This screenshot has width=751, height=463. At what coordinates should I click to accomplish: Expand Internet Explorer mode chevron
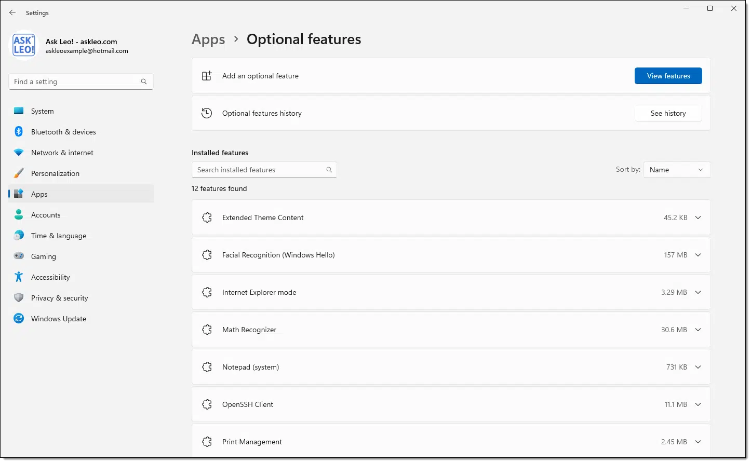tap(698, 292)
